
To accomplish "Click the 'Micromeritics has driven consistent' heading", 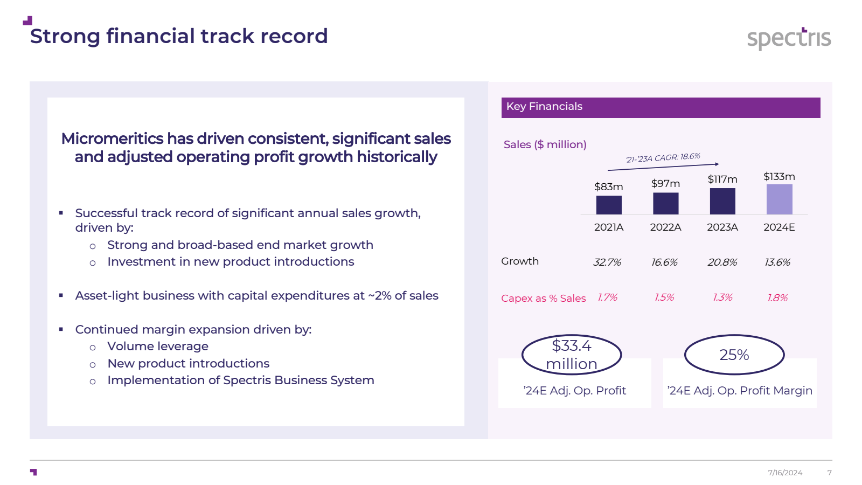I will [256, 148].
